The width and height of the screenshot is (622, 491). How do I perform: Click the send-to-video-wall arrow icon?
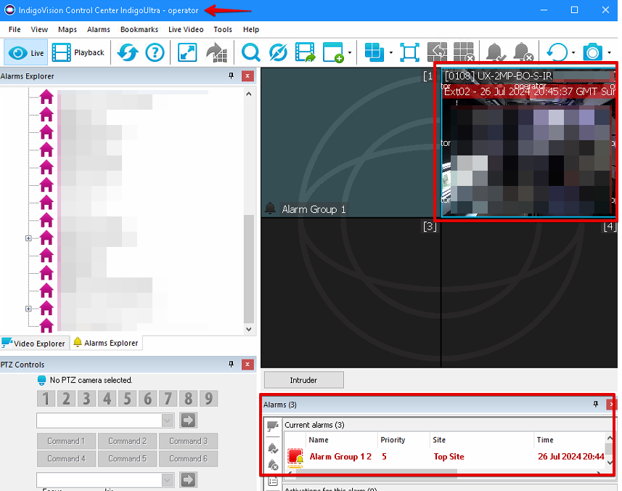point(216,52)
